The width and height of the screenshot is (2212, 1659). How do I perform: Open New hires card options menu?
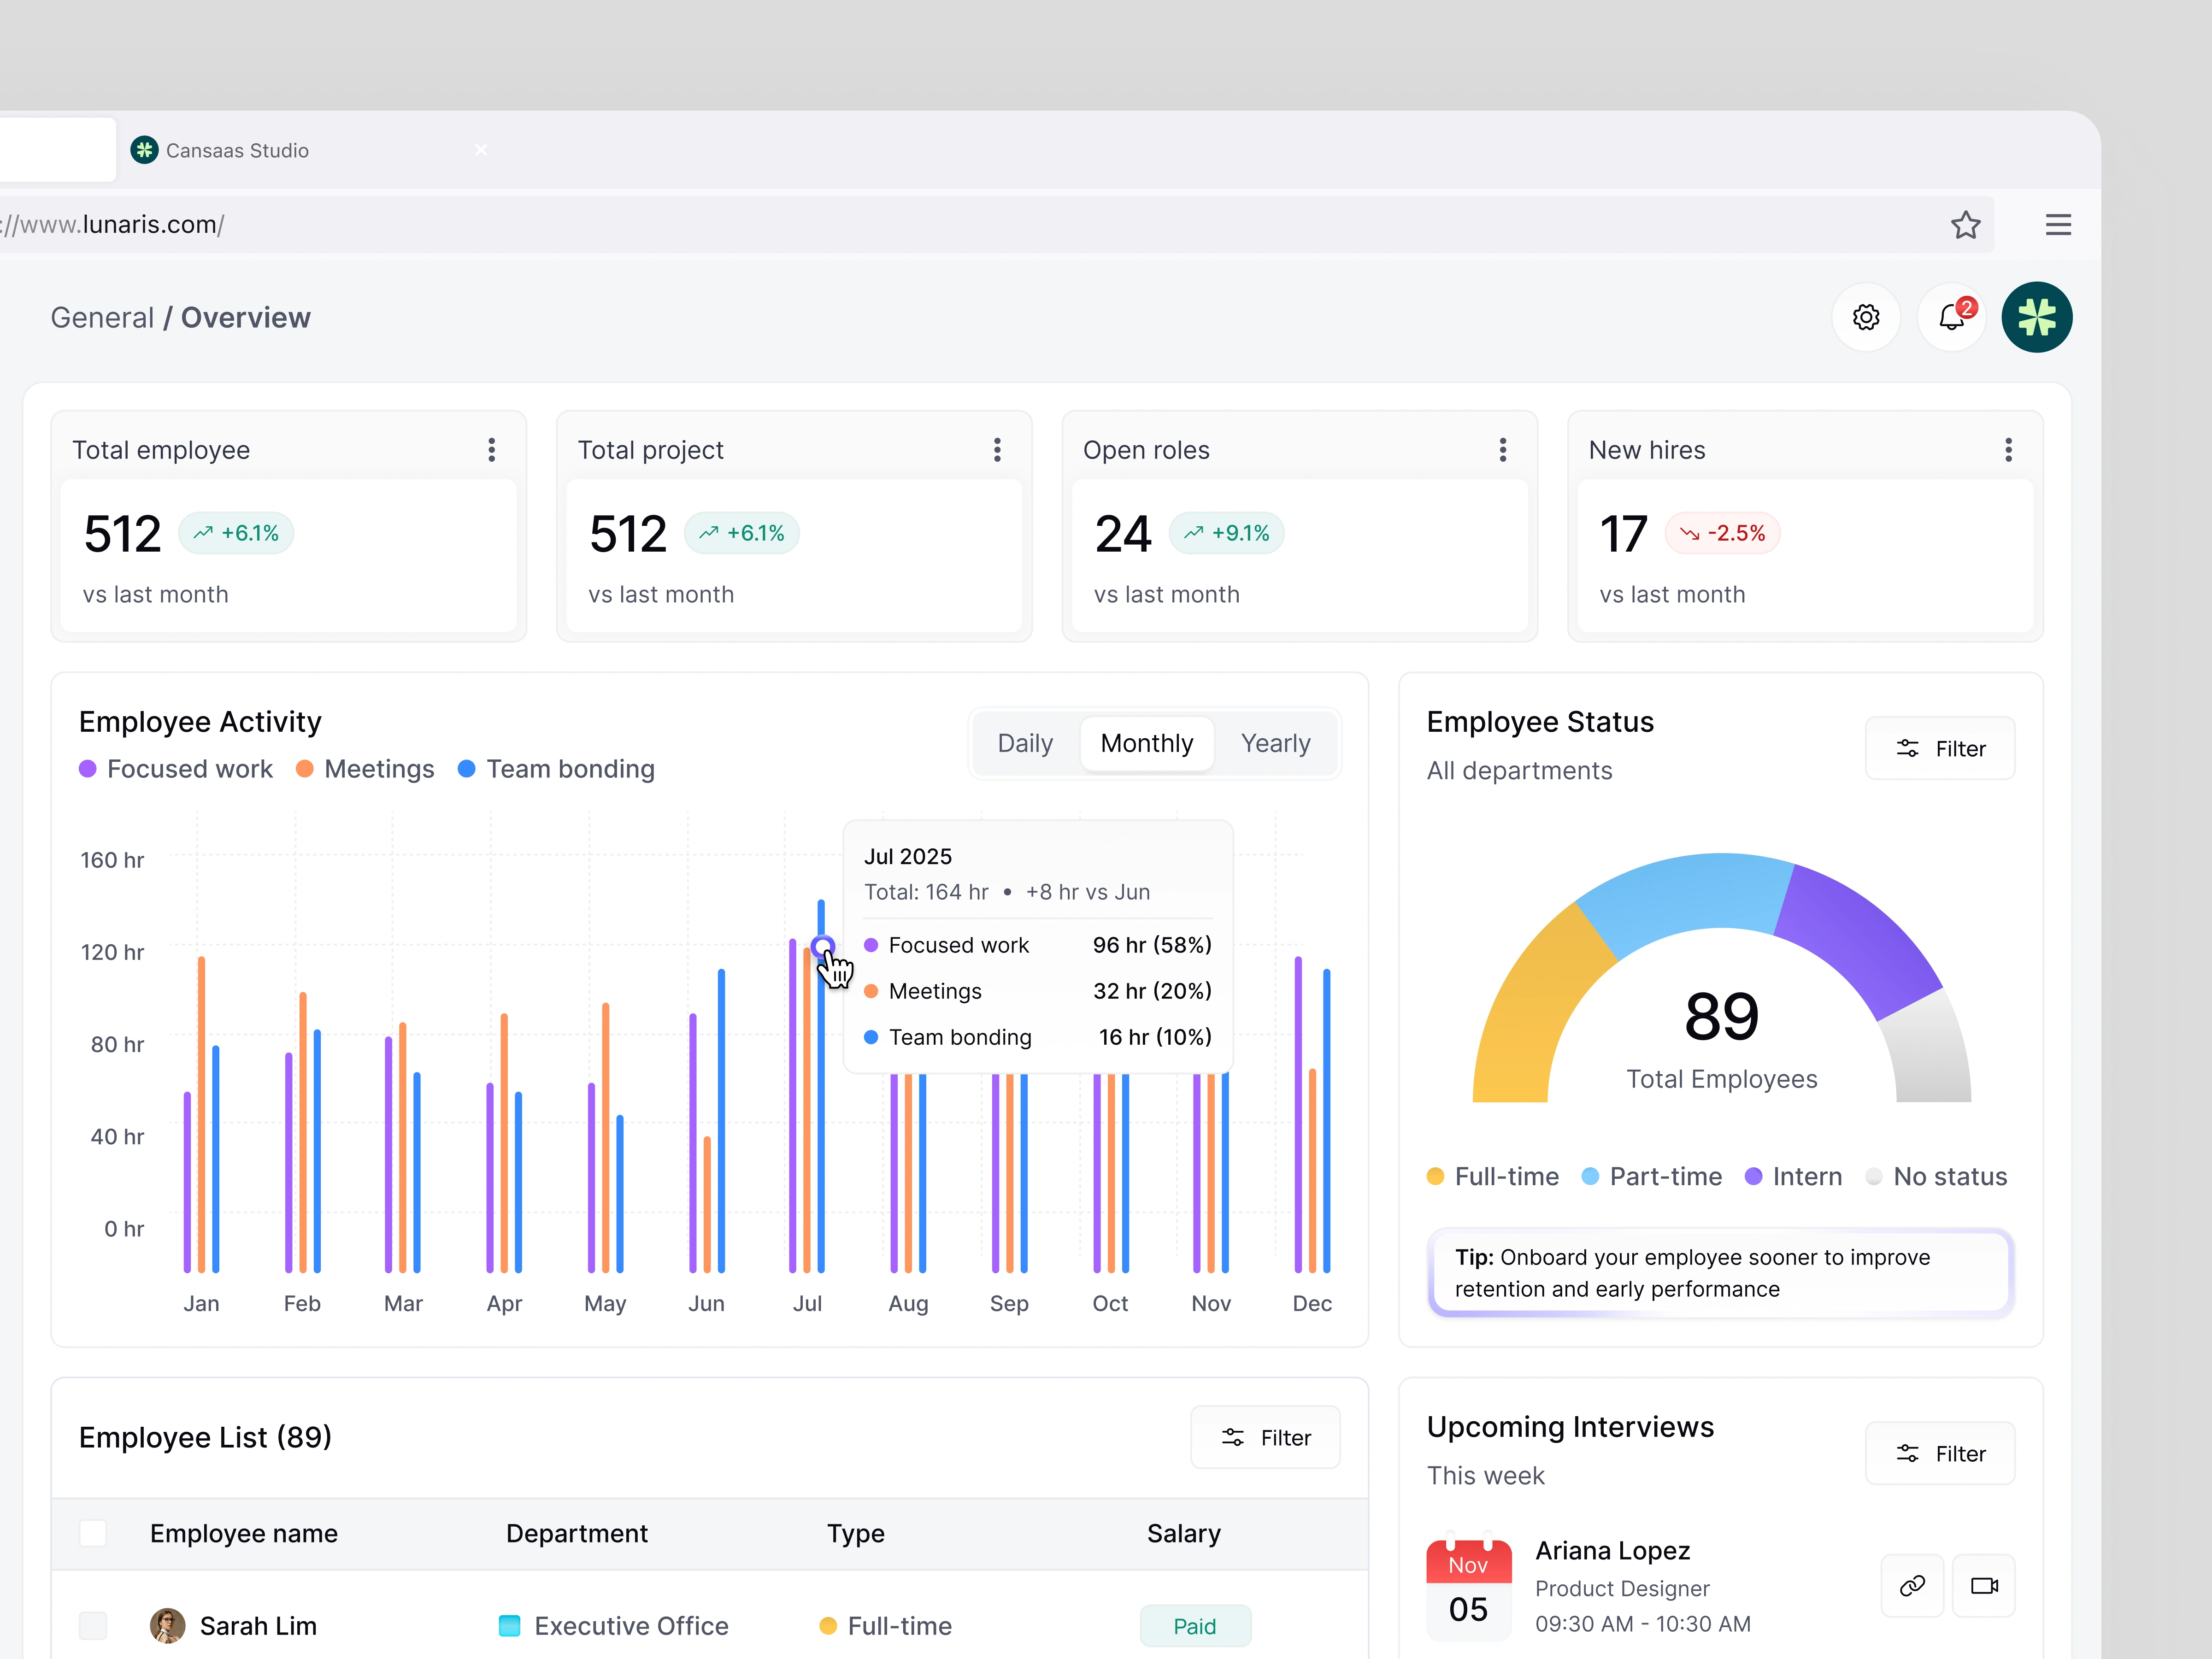[2008, 450]
